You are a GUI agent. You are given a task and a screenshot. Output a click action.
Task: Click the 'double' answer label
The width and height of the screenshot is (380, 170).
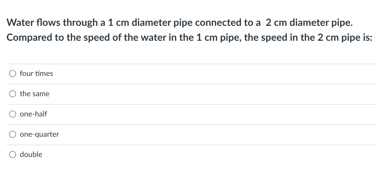pos(31,154)
